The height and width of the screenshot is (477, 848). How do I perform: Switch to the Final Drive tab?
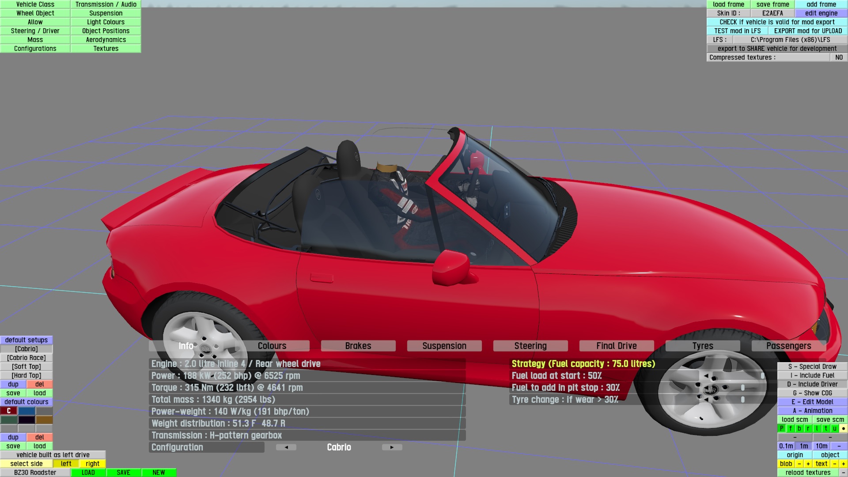coord(616,346)
